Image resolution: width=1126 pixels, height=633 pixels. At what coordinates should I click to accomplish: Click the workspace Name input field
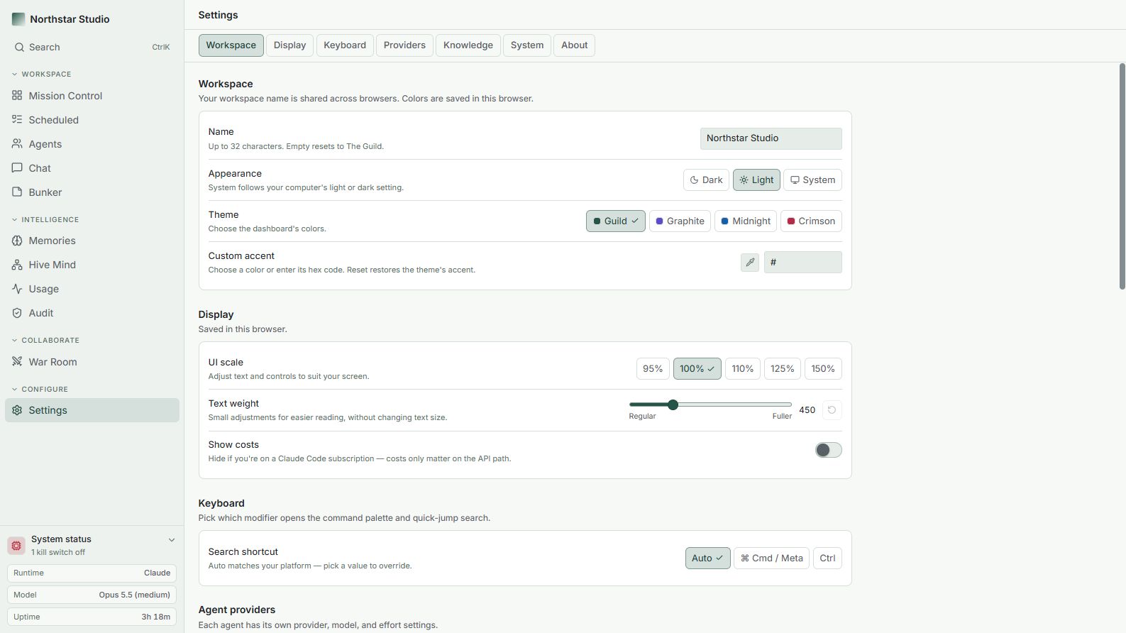pyautogui.click(x=771, y=139)
